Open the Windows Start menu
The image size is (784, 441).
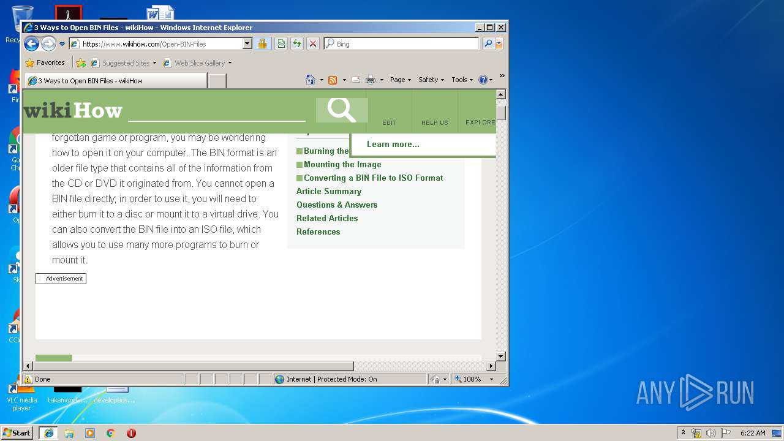(17, 432)
